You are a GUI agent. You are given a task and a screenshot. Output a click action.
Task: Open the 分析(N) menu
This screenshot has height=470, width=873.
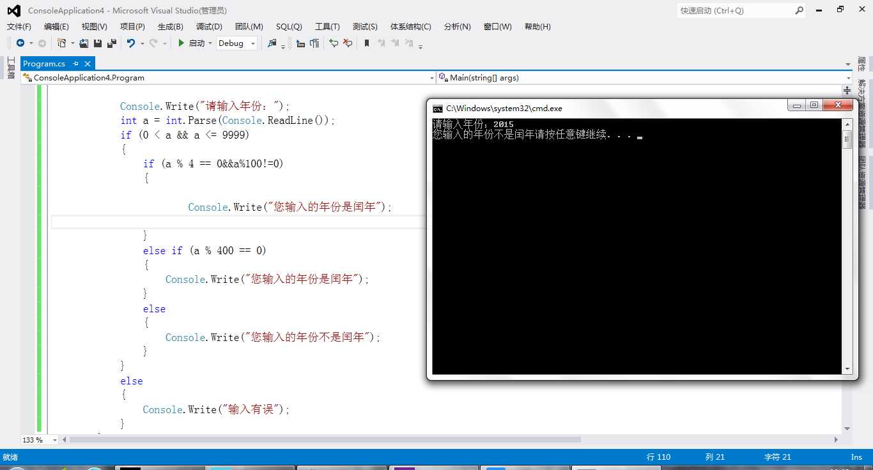point(457,27)
